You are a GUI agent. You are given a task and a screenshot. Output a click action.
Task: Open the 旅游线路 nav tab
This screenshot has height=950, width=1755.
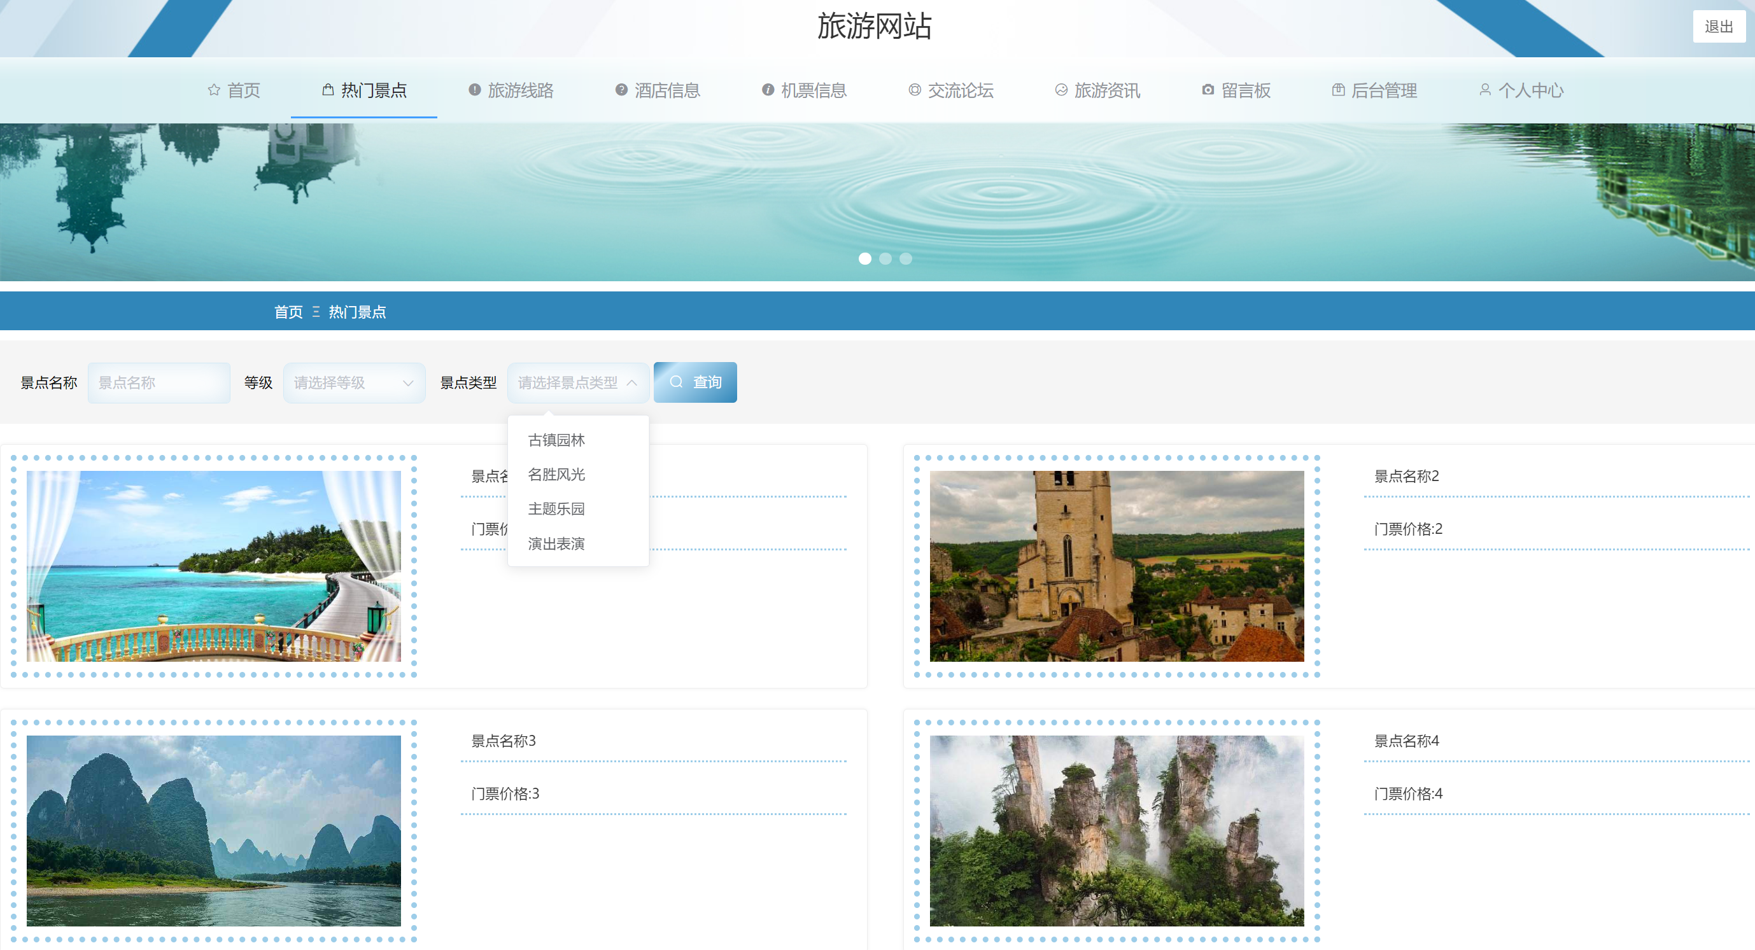click(x=511, y=90)
